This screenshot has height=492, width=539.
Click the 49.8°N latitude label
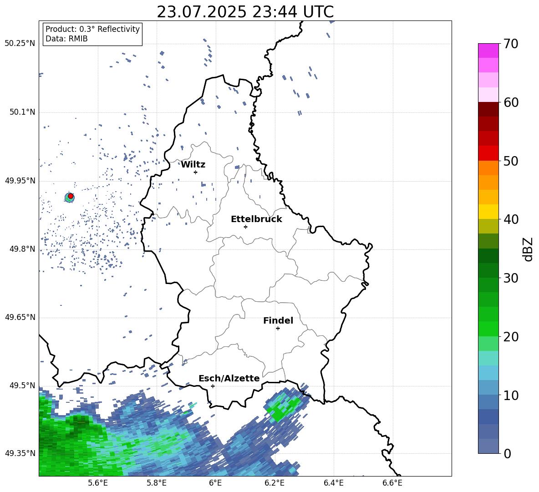pyautogui.click(x=22, y=249)
